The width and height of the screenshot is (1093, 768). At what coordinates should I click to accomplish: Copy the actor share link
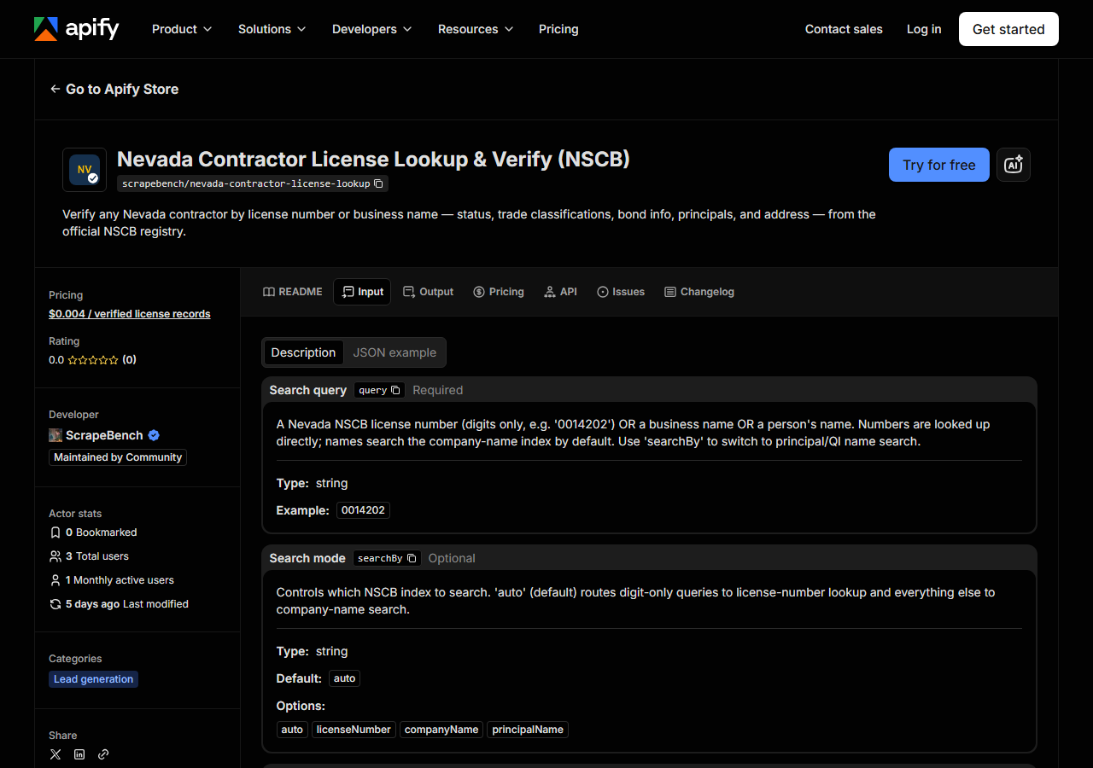coord(103,754)
